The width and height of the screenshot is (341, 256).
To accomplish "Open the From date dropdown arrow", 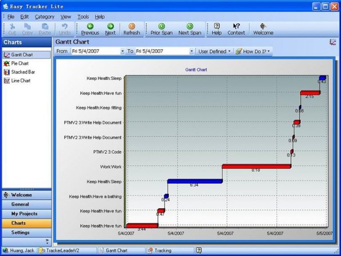I will (123, 51).
